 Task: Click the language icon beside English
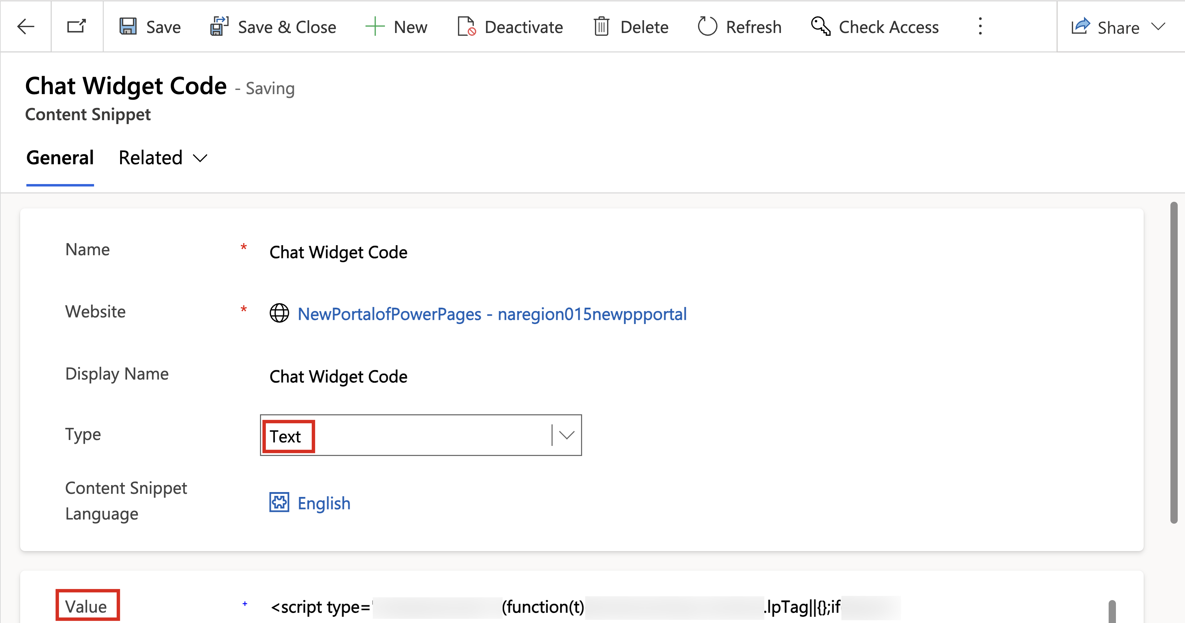pos(279,502)
